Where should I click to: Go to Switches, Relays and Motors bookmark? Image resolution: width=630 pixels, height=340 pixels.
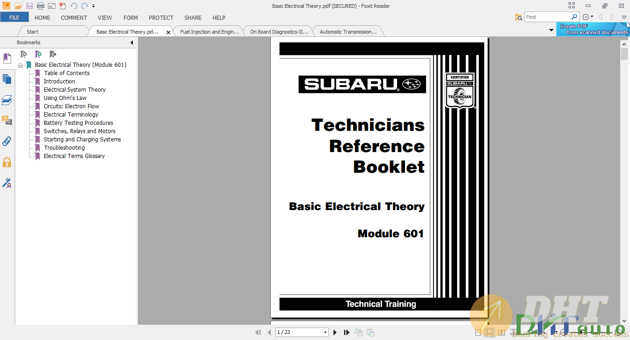[x=80, y=131]
